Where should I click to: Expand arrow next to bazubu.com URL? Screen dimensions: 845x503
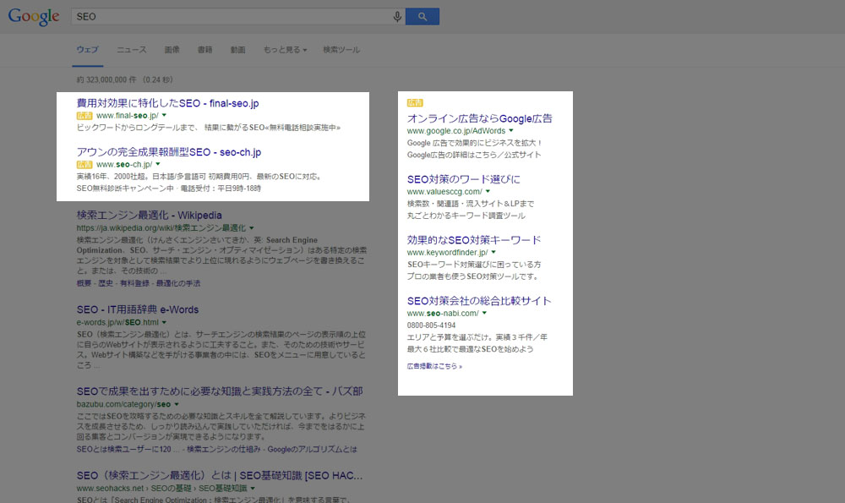[177, 404]
